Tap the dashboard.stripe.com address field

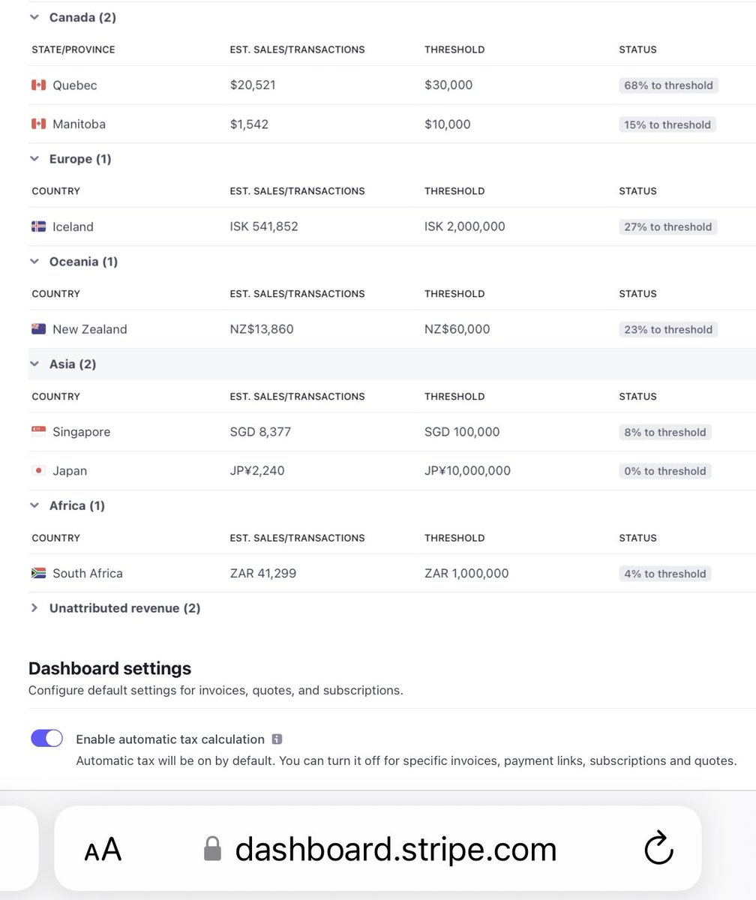[395, 850]
